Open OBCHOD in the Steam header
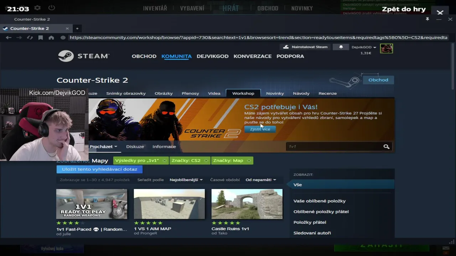 pyautogui.click(x=144, y=56)
